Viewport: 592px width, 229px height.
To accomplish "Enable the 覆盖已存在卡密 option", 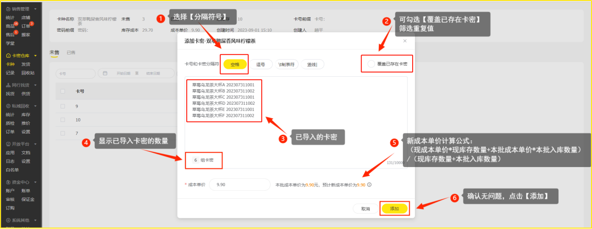I will click(x=371, y=64).
